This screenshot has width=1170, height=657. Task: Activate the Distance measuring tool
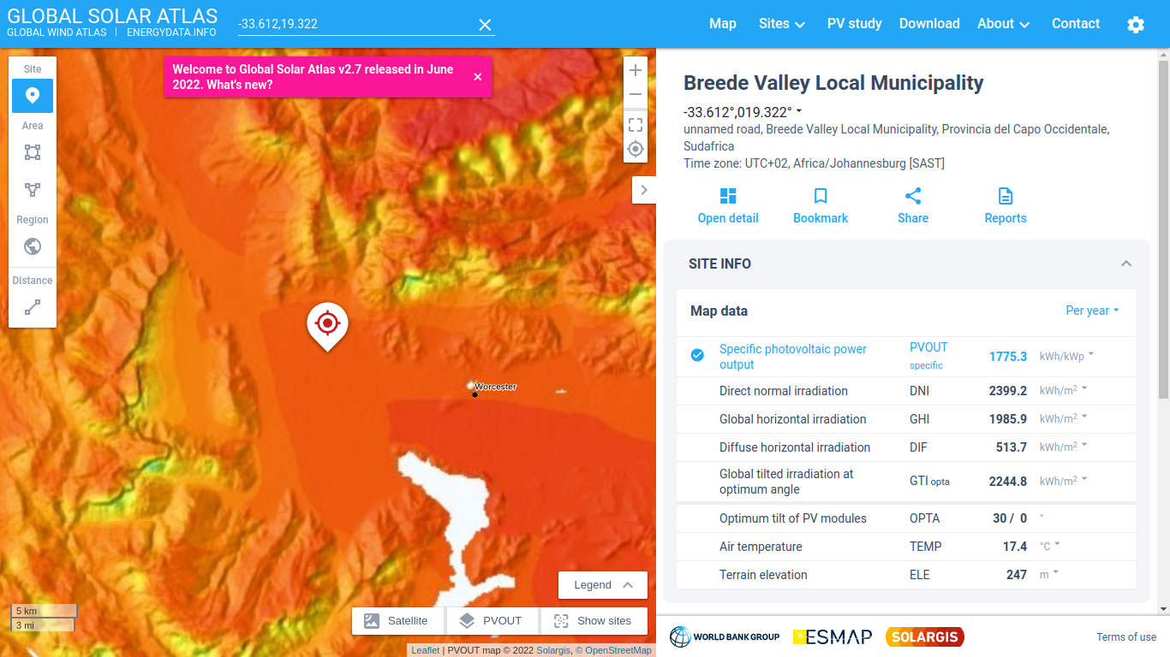tap(33, 307)
